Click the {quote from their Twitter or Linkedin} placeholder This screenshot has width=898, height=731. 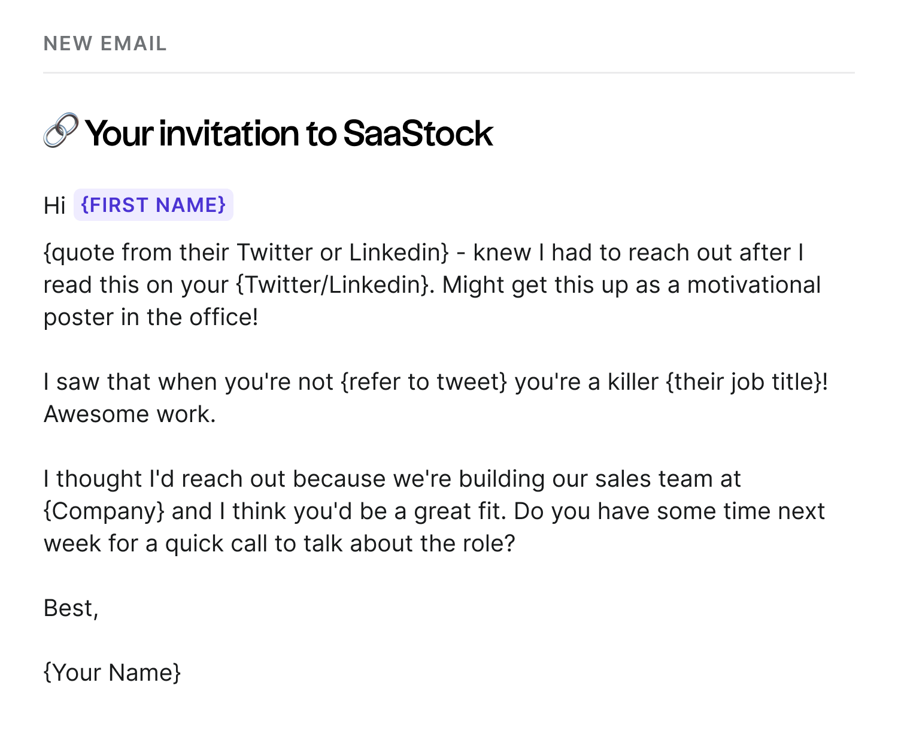[246, 253]
